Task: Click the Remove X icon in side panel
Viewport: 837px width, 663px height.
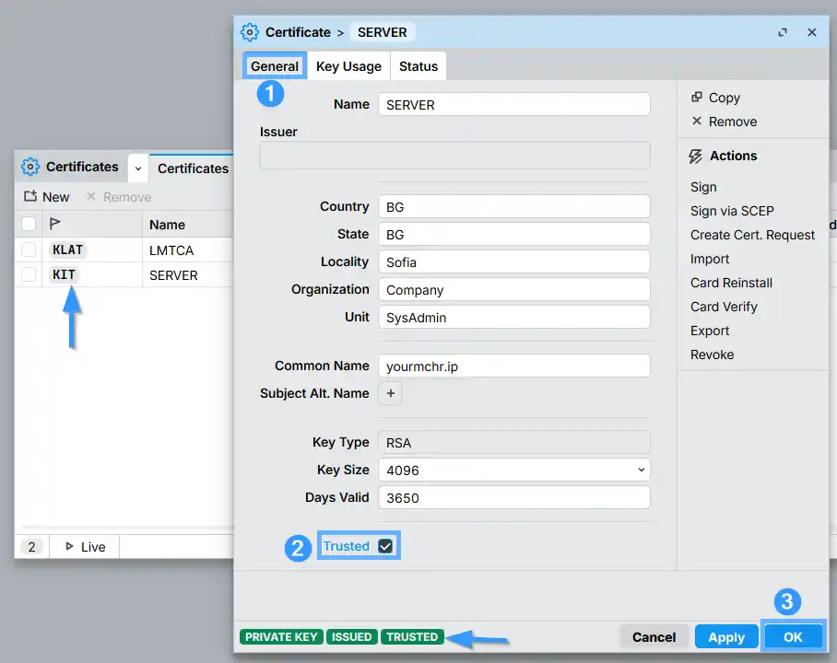Action: (x=697, y=121)
